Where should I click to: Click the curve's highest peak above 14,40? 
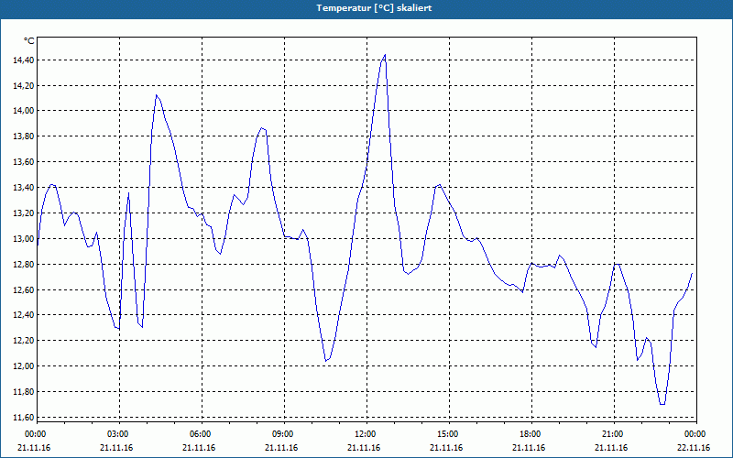[385, 55]
